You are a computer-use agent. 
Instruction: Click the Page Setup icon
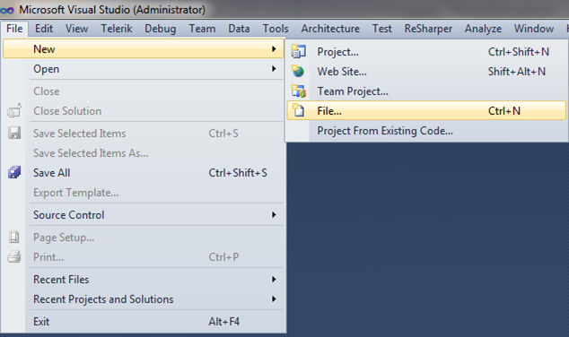coord(14,237)
